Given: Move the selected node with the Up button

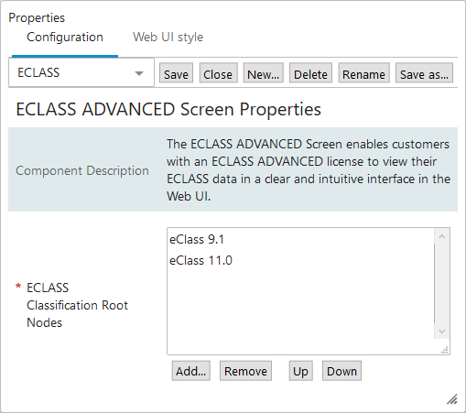Looking at the screenshot, I should tap(301, 371).
